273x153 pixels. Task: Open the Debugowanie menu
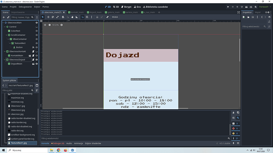click(x=25, y=7)
